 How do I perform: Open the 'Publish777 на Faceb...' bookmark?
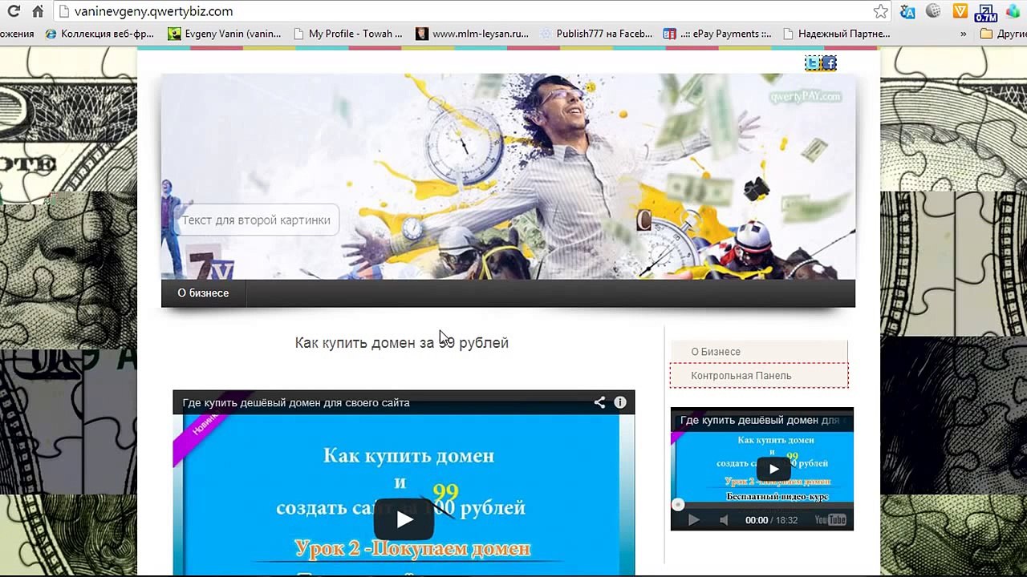coord(596,34)
